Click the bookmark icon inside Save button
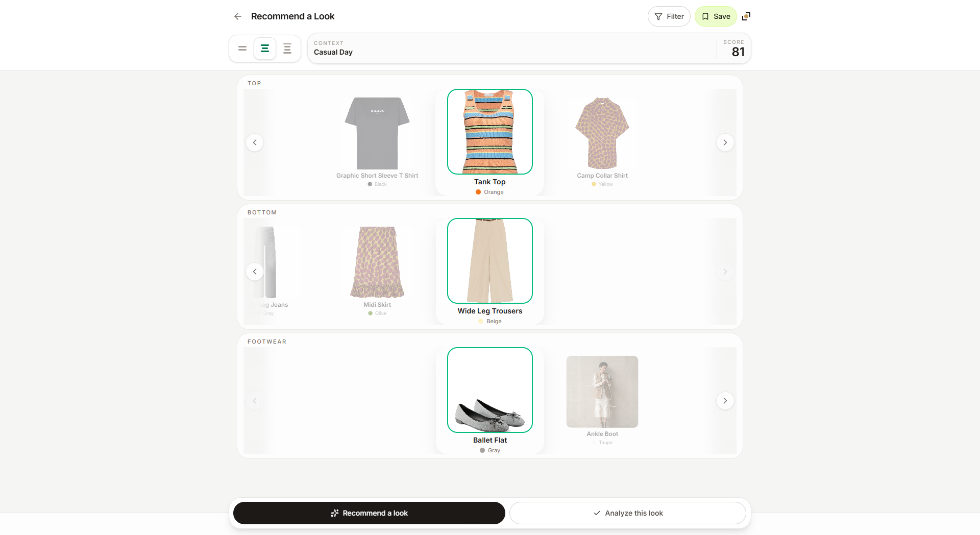 click(x=706, y=16)
